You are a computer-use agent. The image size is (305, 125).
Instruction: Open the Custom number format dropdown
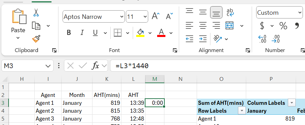[300, 12]
